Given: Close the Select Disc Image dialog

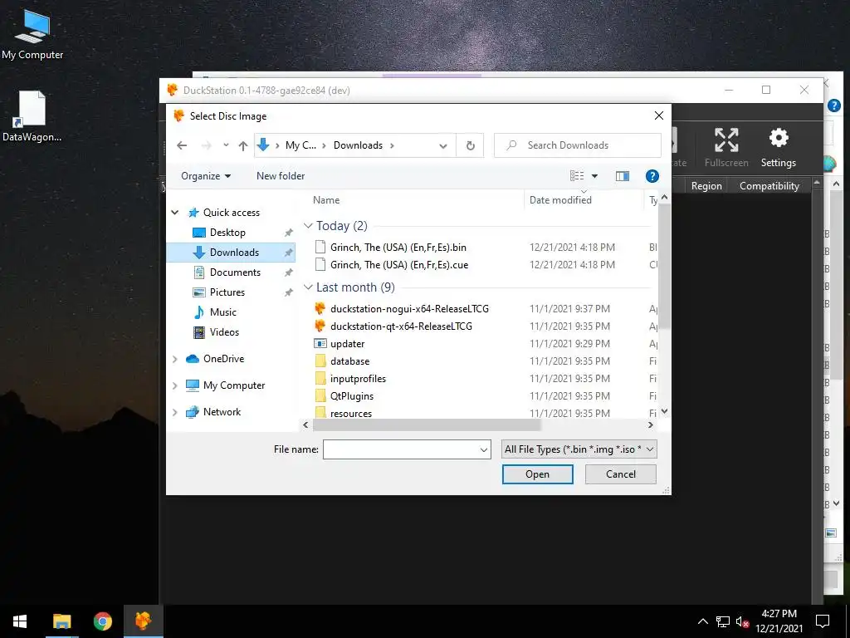Looking at the screenshot, I should coord(658,115).
